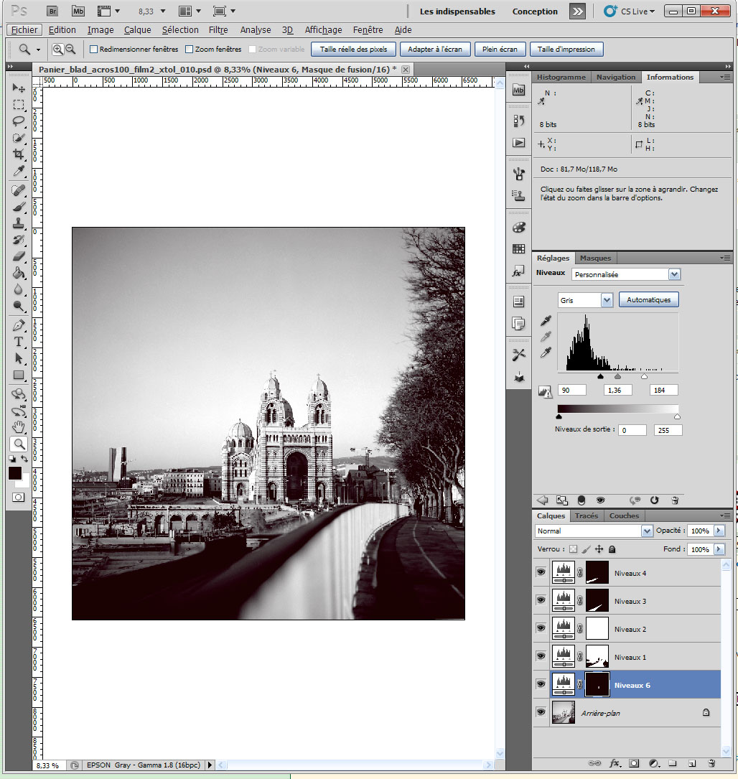
Task: Toggle adjustment visibility eye in Réglages panel
Action: tap(600, 500)
